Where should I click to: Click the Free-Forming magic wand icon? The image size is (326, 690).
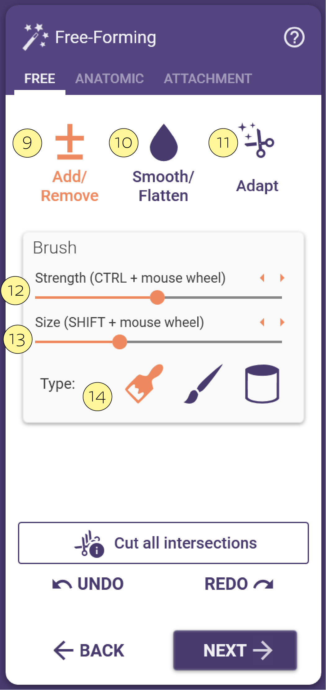tap(35, 37)
